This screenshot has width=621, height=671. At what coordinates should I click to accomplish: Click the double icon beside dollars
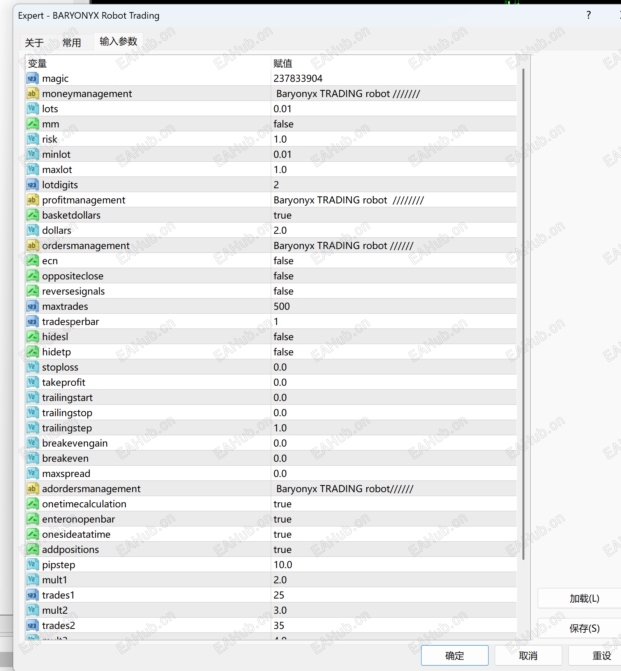pos(32,230)
